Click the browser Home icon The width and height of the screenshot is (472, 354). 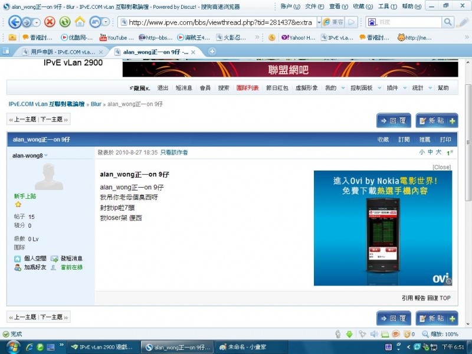(79, 22)
